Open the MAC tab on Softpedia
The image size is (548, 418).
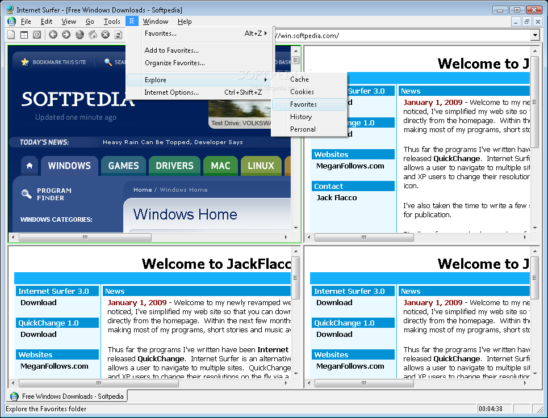pyautogui.click(x=220, y=166)
